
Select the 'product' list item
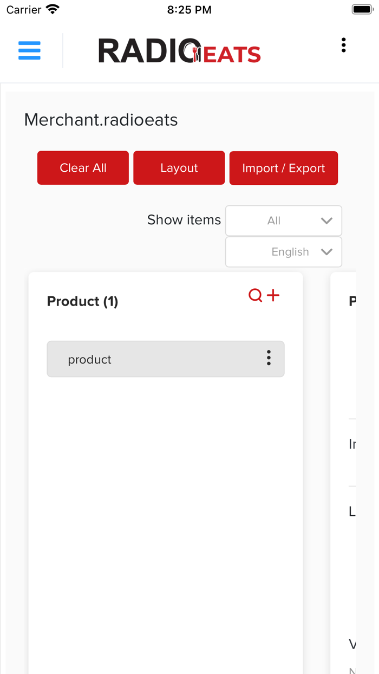[x=152, y=359]
